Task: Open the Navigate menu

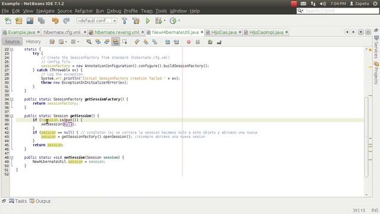Action: 45,11
